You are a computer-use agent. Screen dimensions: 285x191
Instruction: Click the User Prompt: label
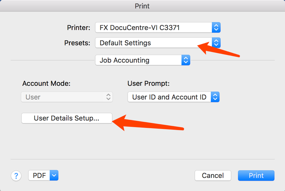click(148, 83)
